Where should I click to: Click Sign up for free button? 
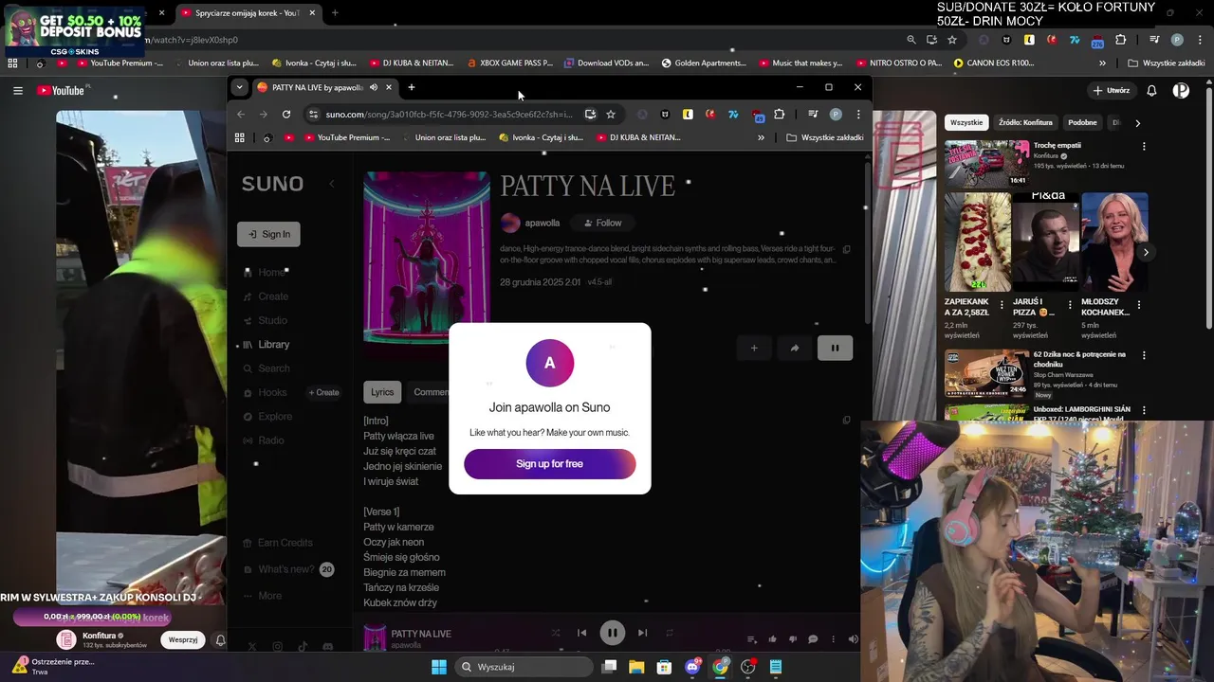click(x=550, y=464)
